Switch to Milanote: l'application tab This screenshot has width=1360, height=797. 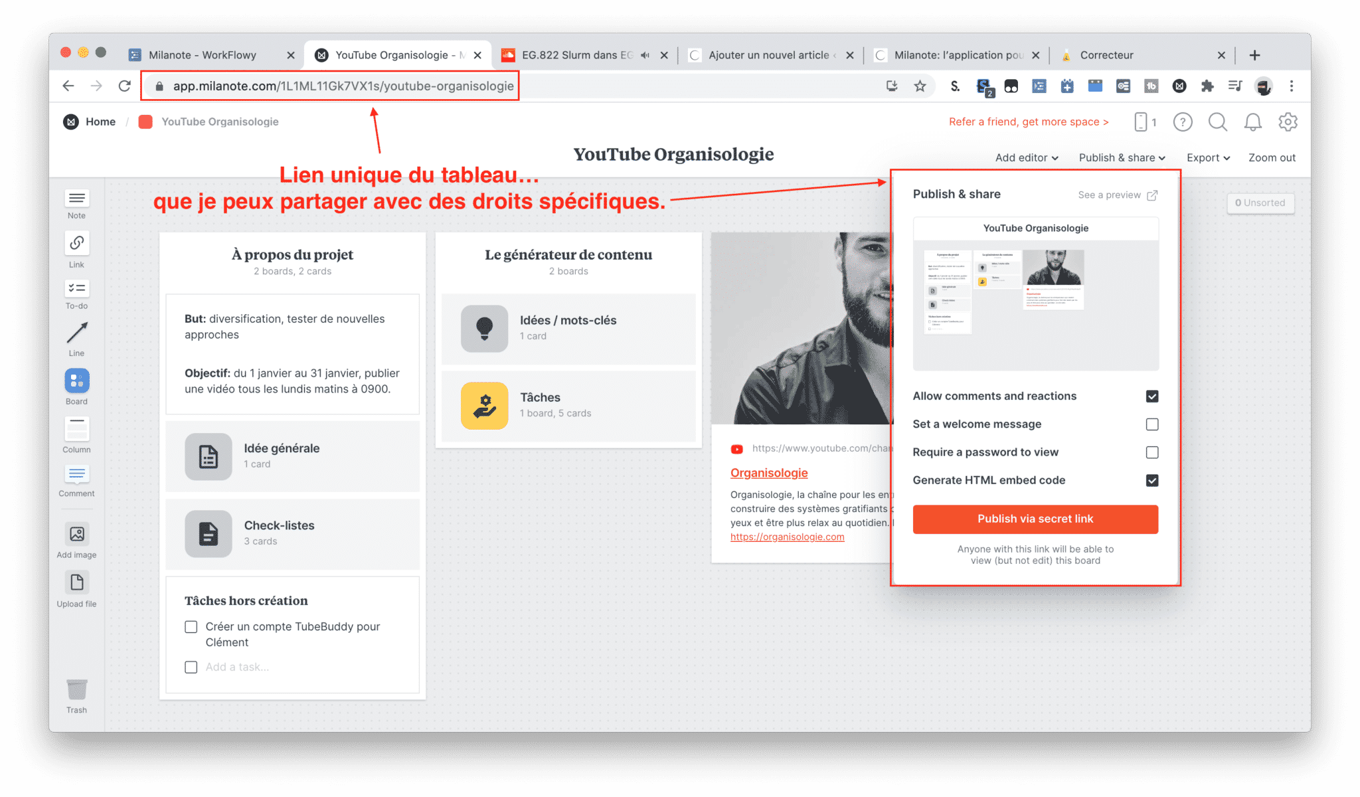(956, 55)
